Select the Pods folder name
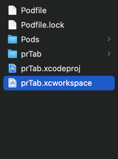The width and height of the screenshot is (118, 159). point(30,39)
